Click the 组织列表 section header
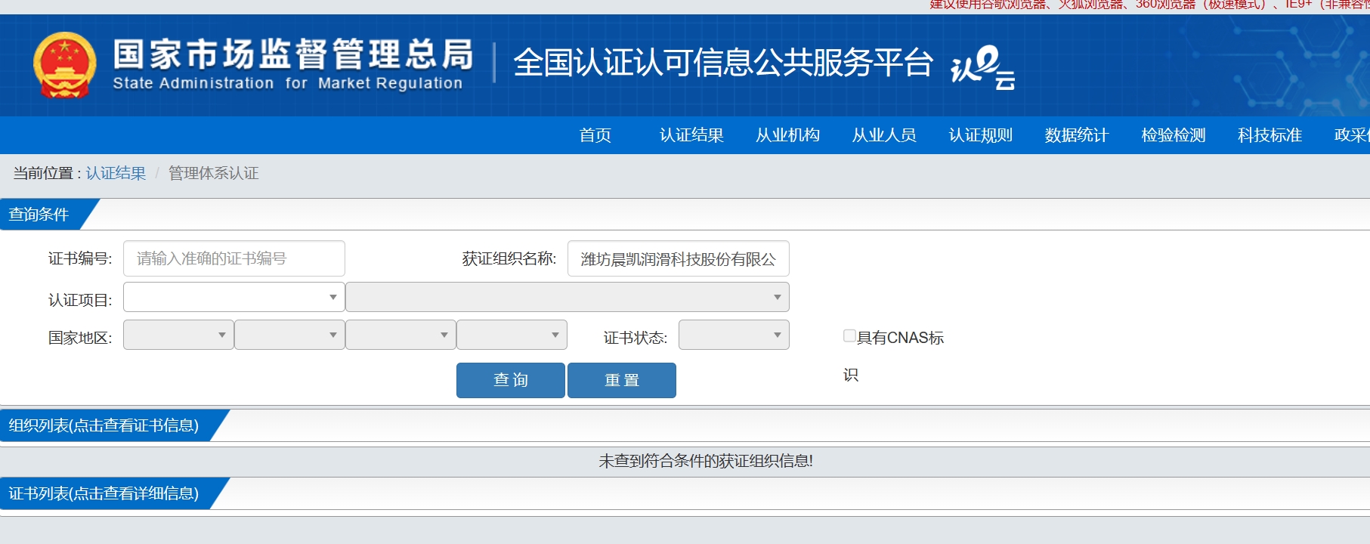Image resolution: width=1370 pixels, height=544 pixels. point(104,425)
